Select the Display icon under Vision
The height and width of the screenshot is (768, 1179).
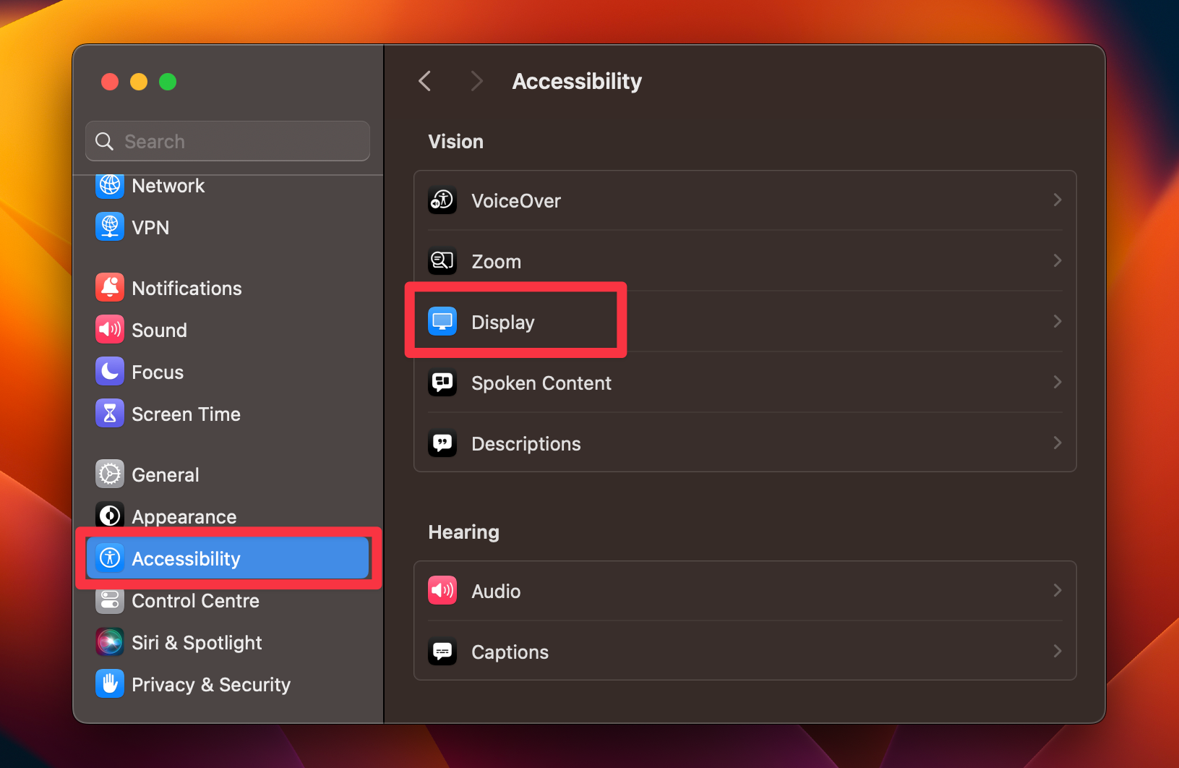point(442,322)
